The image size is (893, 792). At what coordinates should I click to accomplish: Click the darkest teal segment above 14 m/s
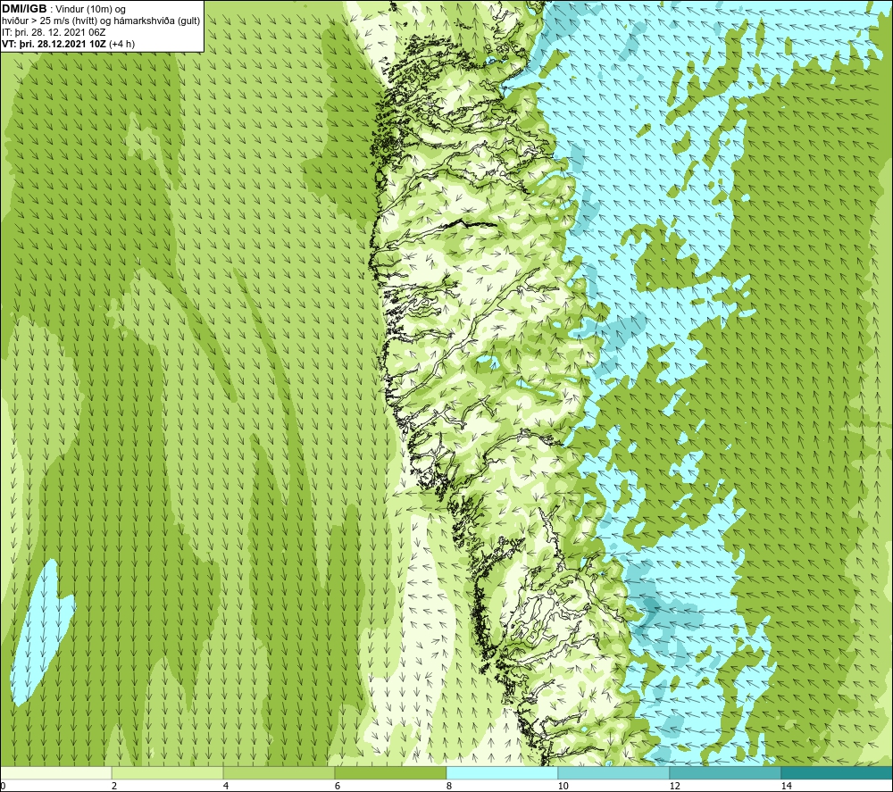pos(837,772)
